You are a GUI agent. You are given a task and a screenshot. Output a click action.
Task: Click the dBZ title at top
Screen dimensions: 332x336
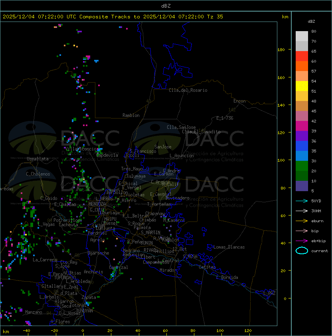coord(166,6)
